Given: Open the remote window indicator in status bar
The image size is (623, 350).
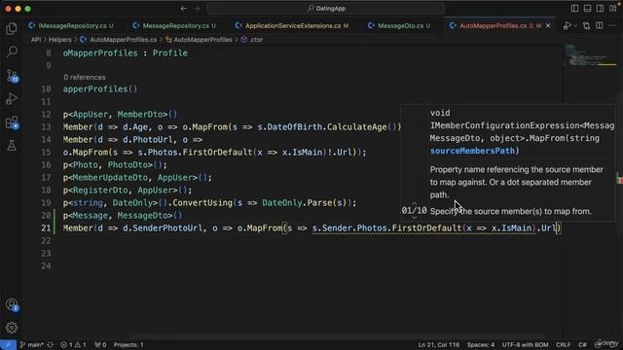Looking at the screenshot, I should (x=8, y=345).
